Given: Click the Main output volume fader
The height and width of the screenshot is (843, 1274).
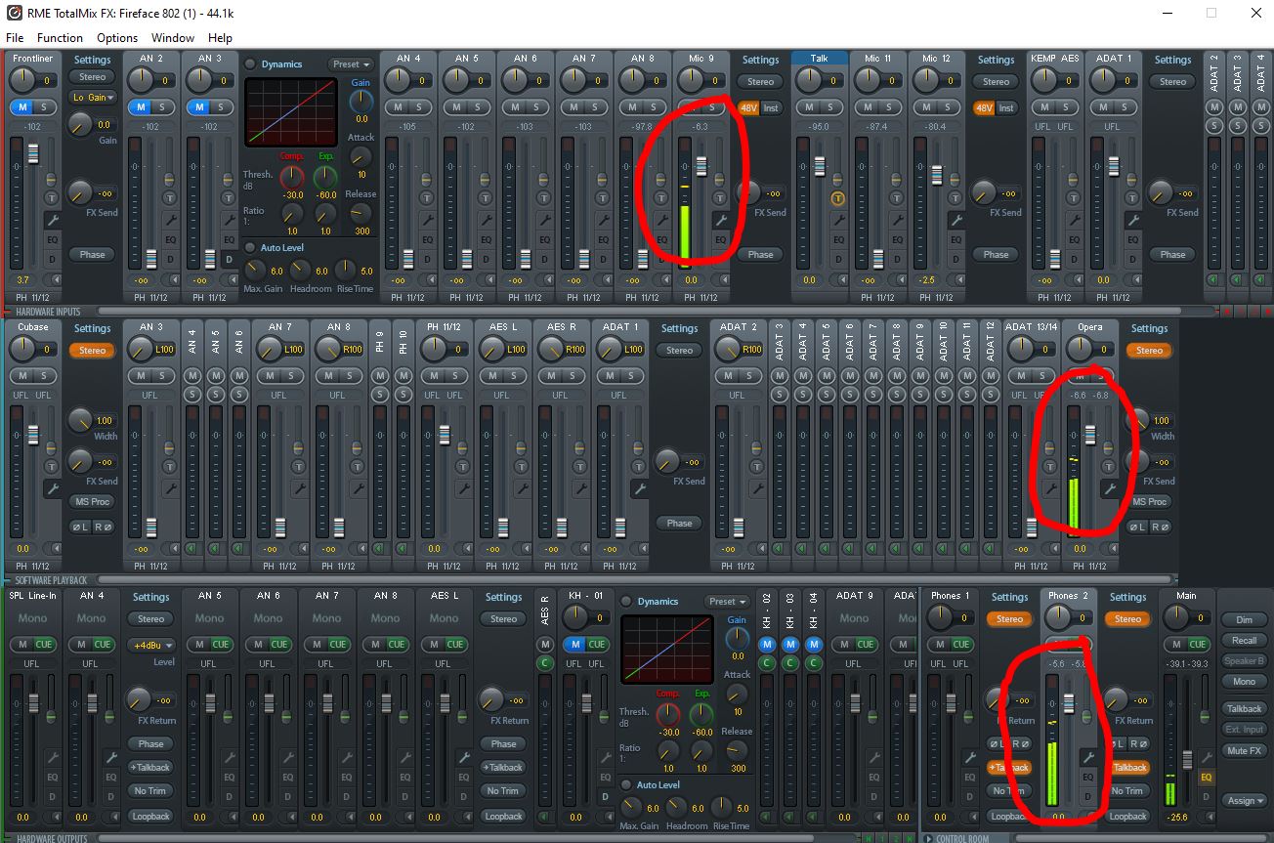Looking at the screenshot, I should pyautogui.click(x=1187, y=760).
